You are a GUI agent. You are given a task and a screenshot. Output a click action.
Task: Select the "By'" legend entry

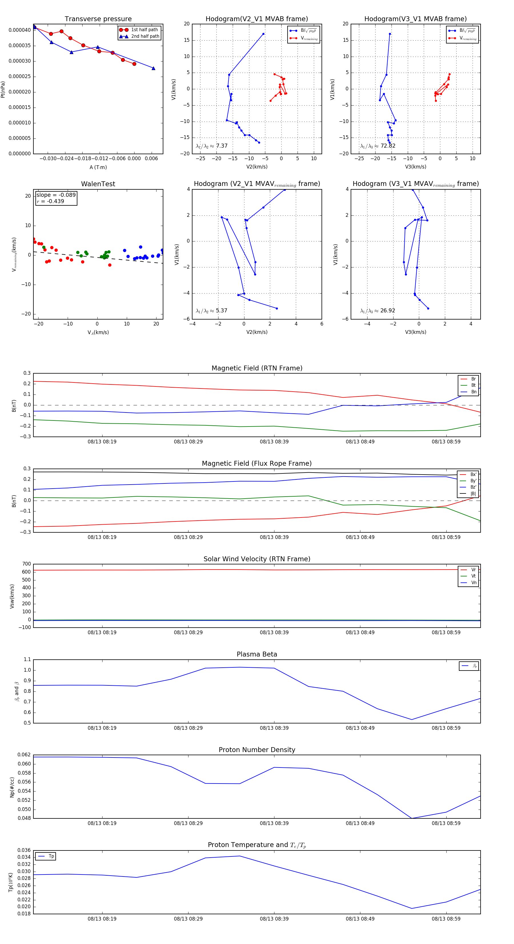pyautogui.click(x=468, y=481)
